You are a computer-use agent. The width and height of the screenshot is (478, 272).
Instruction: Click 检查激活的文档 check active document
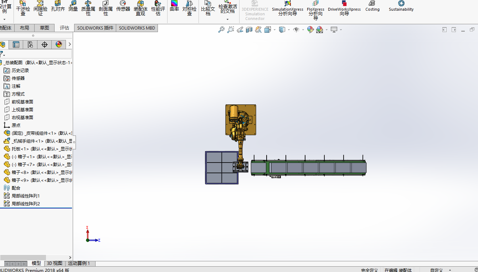coord(227,7)
